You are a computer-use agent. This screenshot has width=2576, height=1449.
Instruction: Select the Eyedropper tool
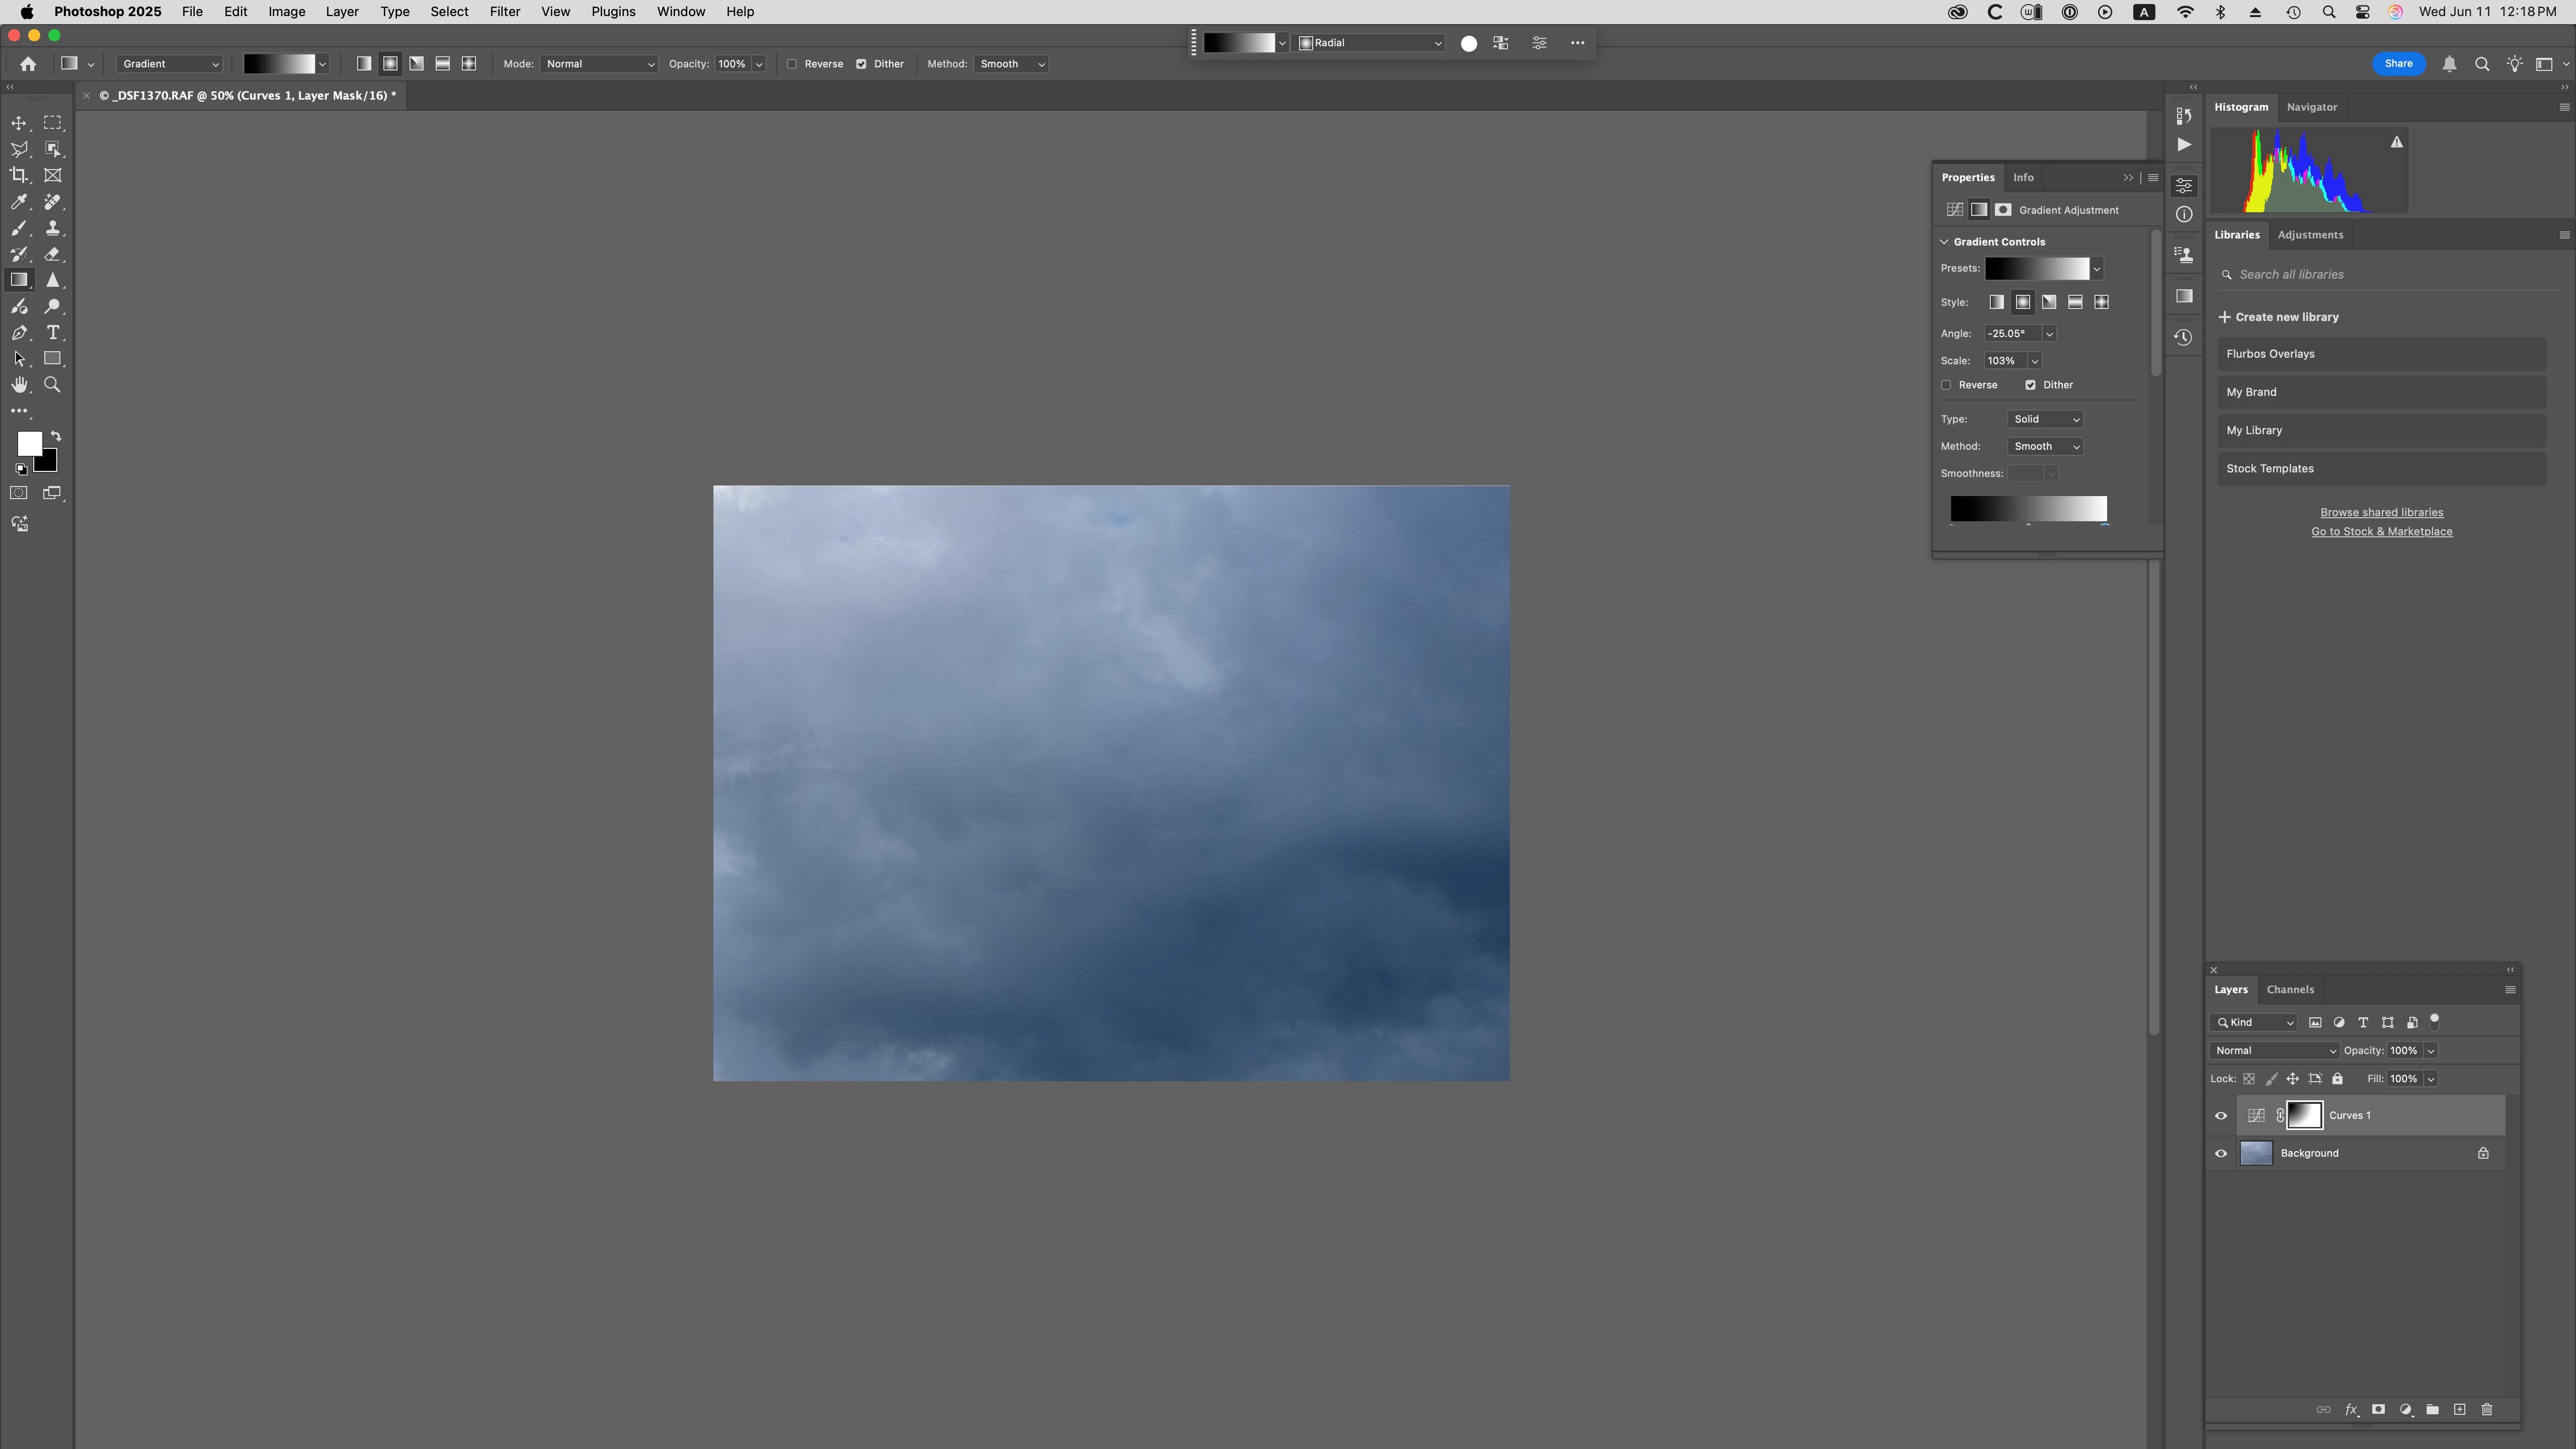[x=19, y=202]
